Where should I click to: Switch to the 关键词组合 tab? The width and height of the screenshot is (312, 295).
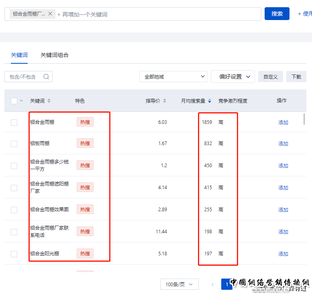tap(55, 55)
